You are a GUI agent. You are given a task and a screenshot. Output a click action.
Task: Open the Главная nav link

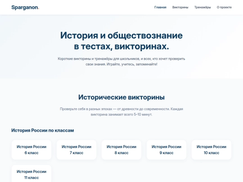click(x=160, y=7)
